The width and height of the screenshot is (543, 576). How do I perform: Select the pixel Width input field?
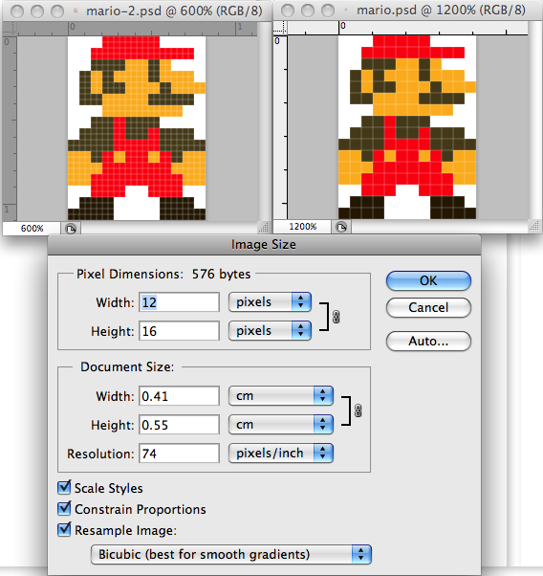(x=179, y=302)
